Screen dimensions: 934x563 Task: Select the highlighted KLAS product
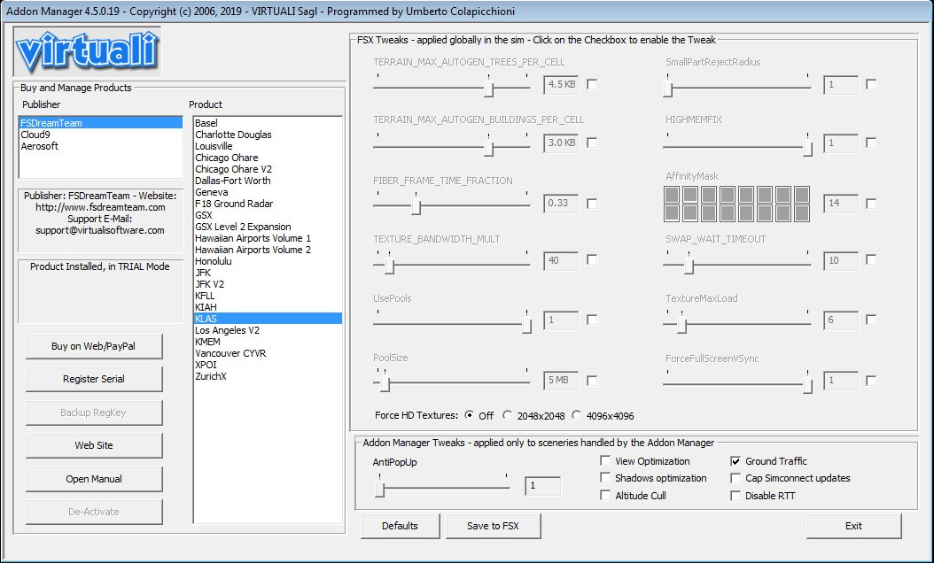point(268,319)
